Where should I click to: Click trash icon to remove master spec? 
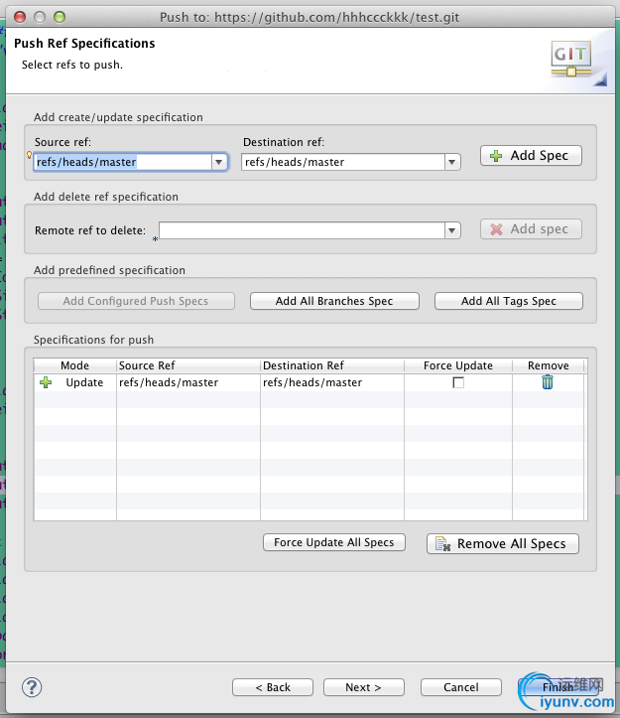click(548, 382)
